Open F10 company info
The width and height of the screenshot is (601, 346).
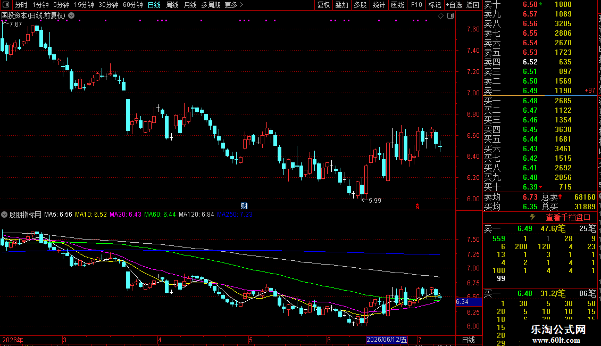(416, 5)
